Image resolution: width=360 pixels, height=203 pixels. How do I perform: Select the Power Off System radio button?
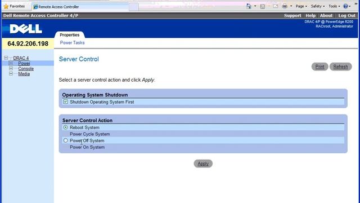point(65,140)
